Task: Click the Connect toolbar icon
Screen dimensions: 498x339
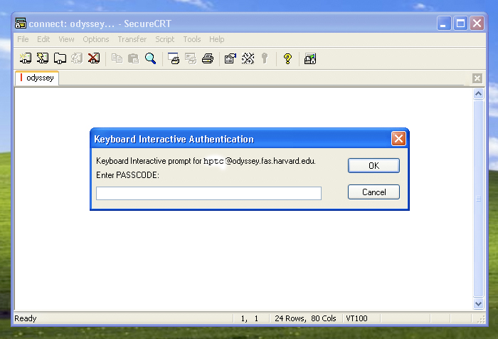Action: pyautogui.click(x=26, y=58)
